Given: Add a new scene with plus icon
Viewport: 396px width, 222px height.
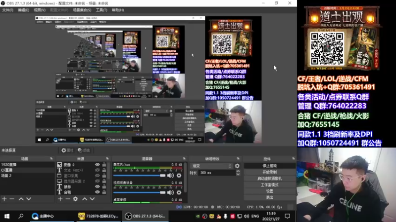Looking at the screenshot, I should coord(4,199).
